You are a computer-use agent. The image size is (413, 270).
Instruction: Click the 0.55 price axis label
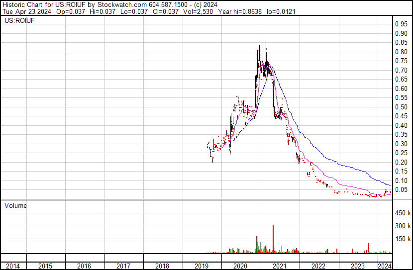pyautogui.click(x=401, y=98)
